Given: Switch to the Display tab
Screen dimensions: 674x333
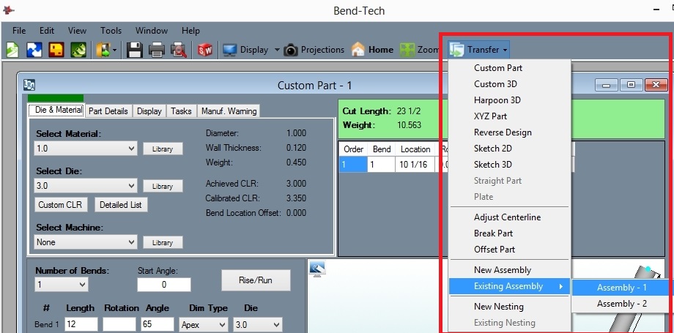Looking at the screenshot, I should coord(149,111).
